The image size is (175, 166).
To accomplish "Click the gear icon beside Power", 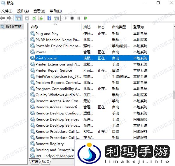I will click(33, 52).
